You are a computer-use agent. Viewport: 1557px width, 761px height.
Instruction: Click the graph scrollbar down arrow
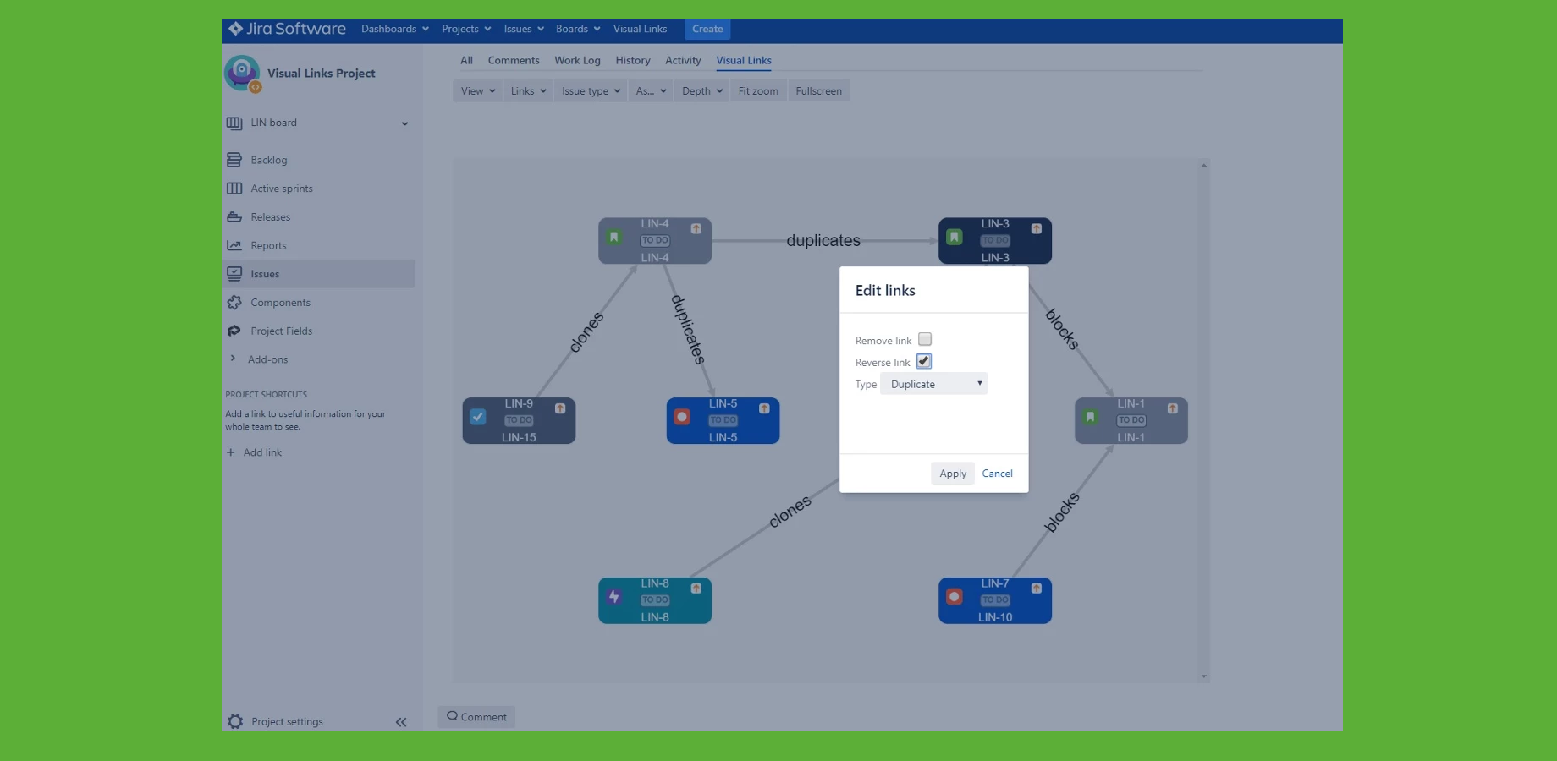click(x=1203, y=676)
